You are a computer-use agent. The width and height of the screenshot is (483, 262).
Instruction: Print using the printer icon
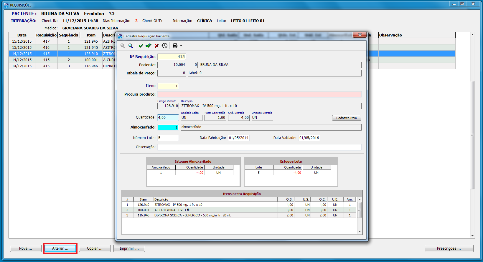[175, 46]
